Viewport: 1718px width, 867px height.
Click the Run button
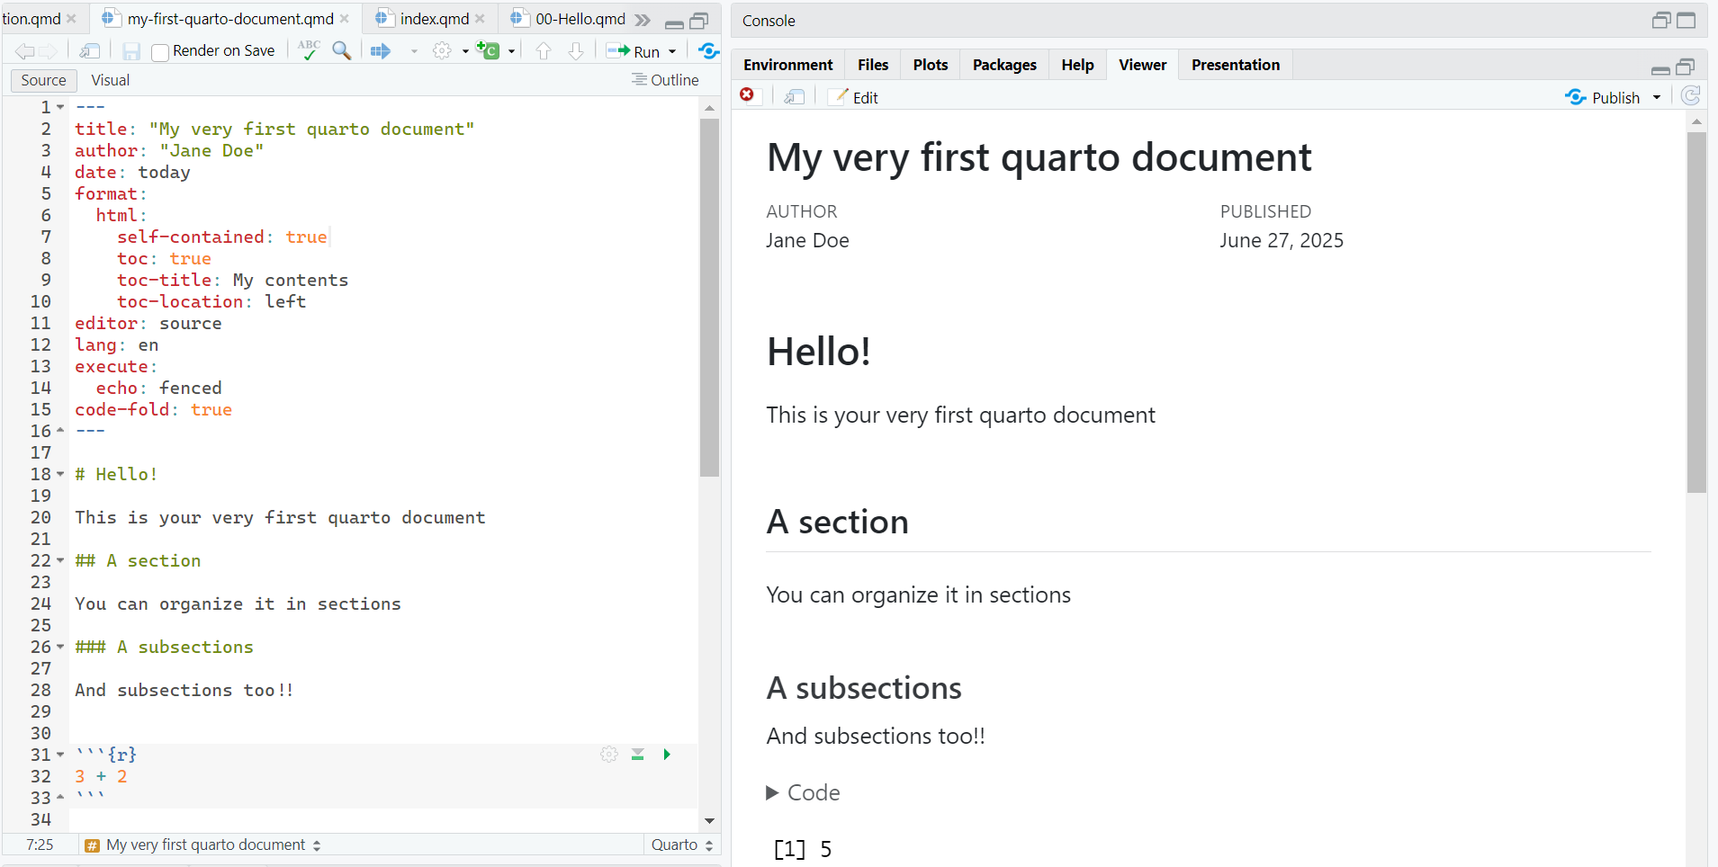click(634, 51)
